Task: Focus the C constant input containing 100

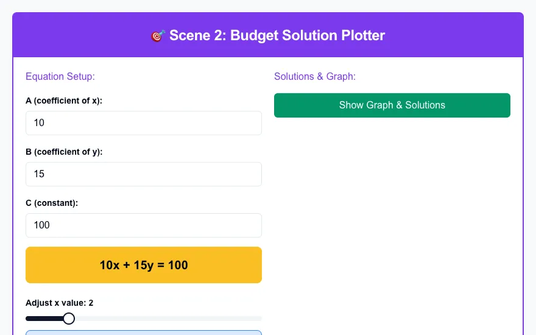Action: pyautogui.click(x=144, y=225)
